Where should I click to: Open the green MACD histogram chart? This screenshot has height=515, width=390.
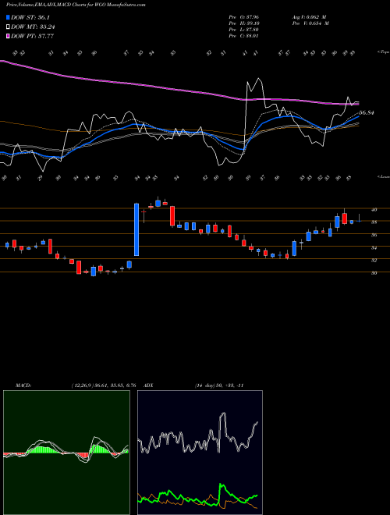66,453
